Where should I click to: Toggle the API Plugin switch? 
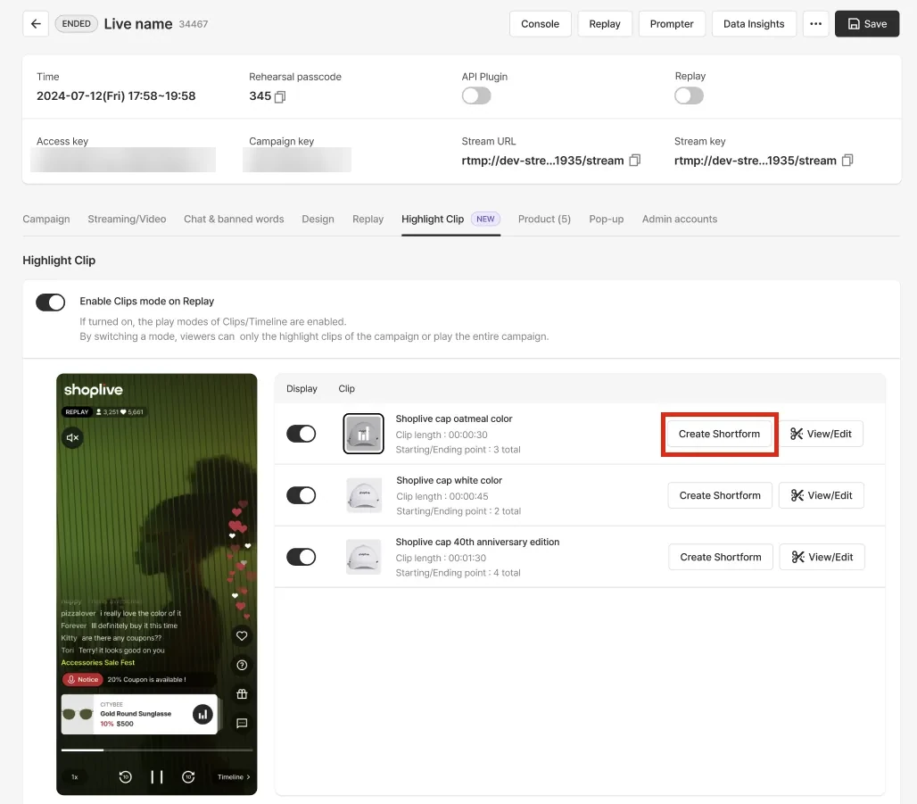pos(476,95)
